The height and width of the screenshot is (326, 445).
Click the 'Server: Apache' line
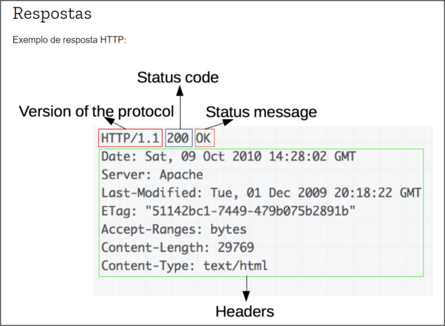tap(152, 174)
